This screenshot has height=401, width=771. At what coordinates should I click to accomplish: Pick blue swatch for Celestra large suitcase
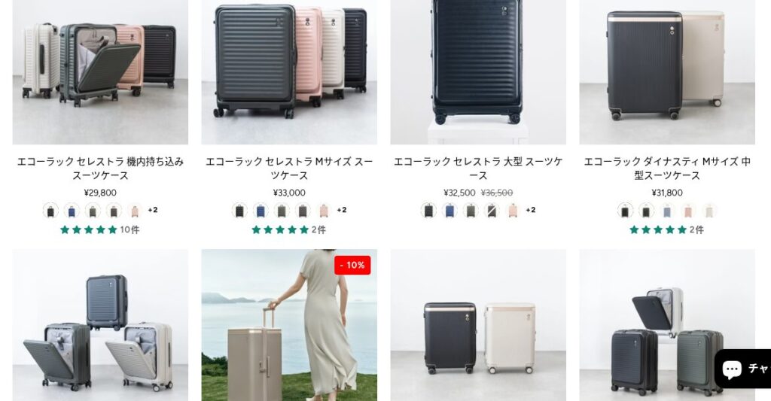pyautogui.click(x=449, y=211)
